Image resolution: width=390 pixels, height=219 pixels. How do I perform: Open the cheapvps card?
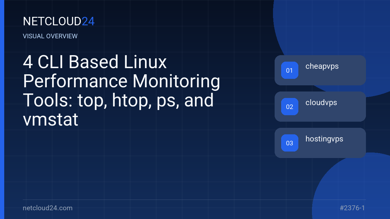tap(320, 70)
